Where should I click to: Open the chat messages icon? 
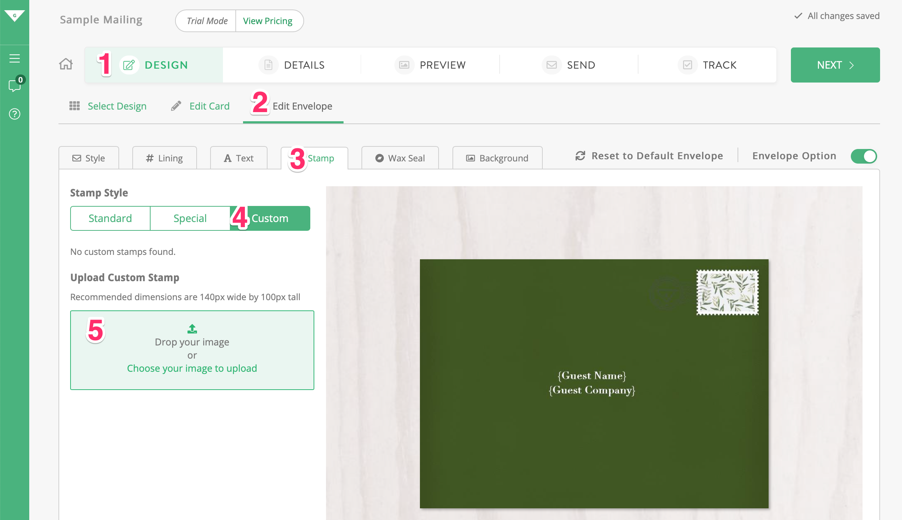pos(15,85)
